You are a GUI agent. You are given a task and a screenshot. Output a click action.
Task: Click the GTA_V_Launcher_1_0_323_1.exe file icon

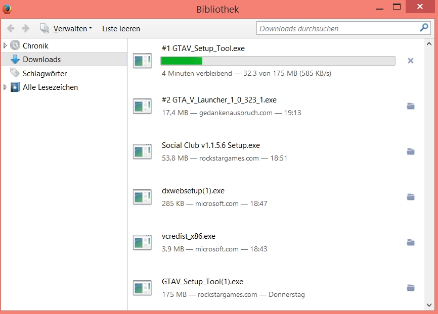[x=142, y=106]
